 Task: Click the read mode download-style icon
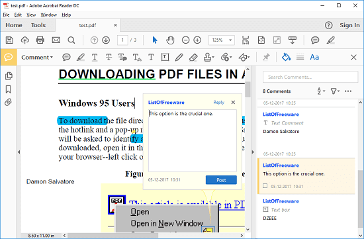point(293,40)
